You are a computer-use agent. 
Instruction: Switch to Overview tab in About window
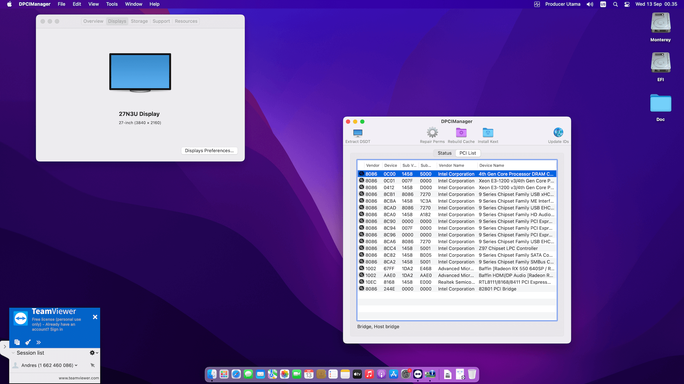[93, 21]
